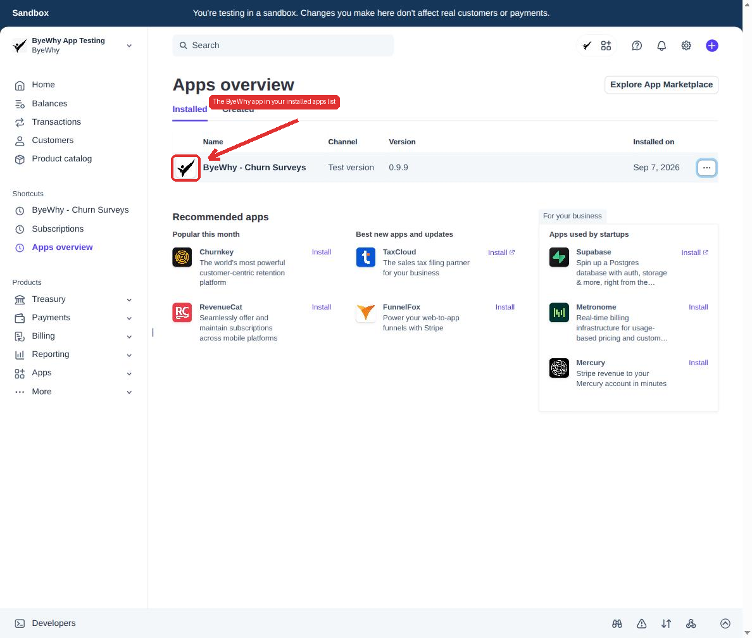The width and height of the screenshot is (752, 638).
Task: Click the purple plus create button
Action: (711, 46)
